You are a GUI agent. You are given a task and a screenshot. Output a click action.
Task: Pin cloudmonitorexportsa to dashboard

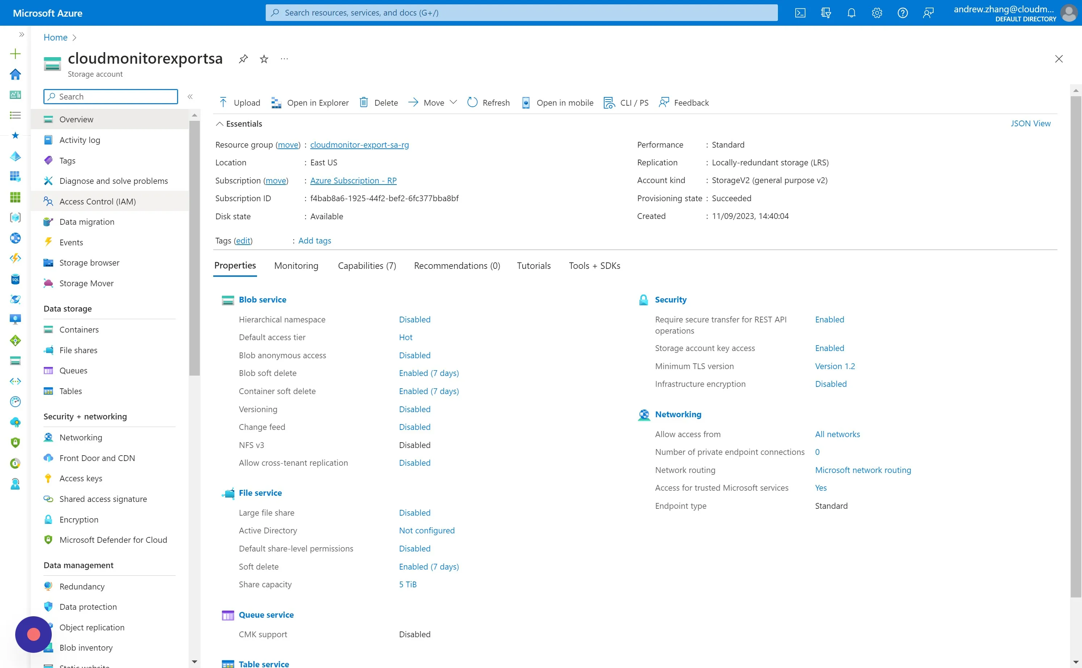click(243, 59)
